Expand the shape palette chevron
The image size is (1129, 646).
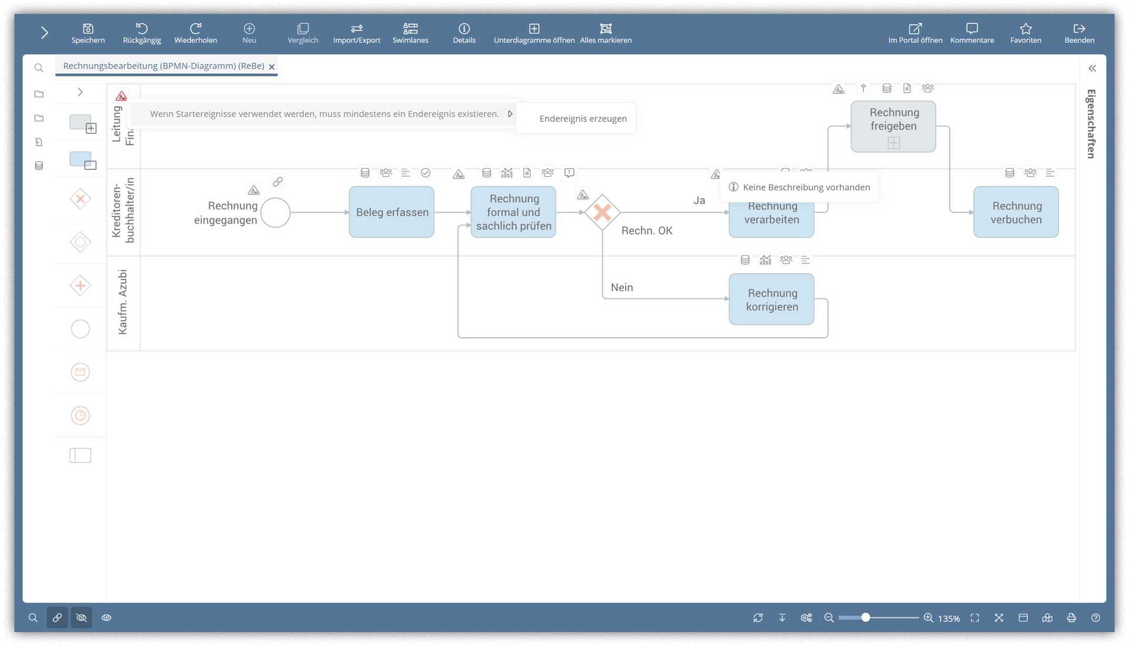point(81,92)
